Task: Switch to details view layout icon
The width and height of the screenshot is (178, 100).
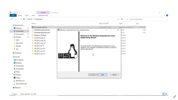Action: click(x=164, y=94)
